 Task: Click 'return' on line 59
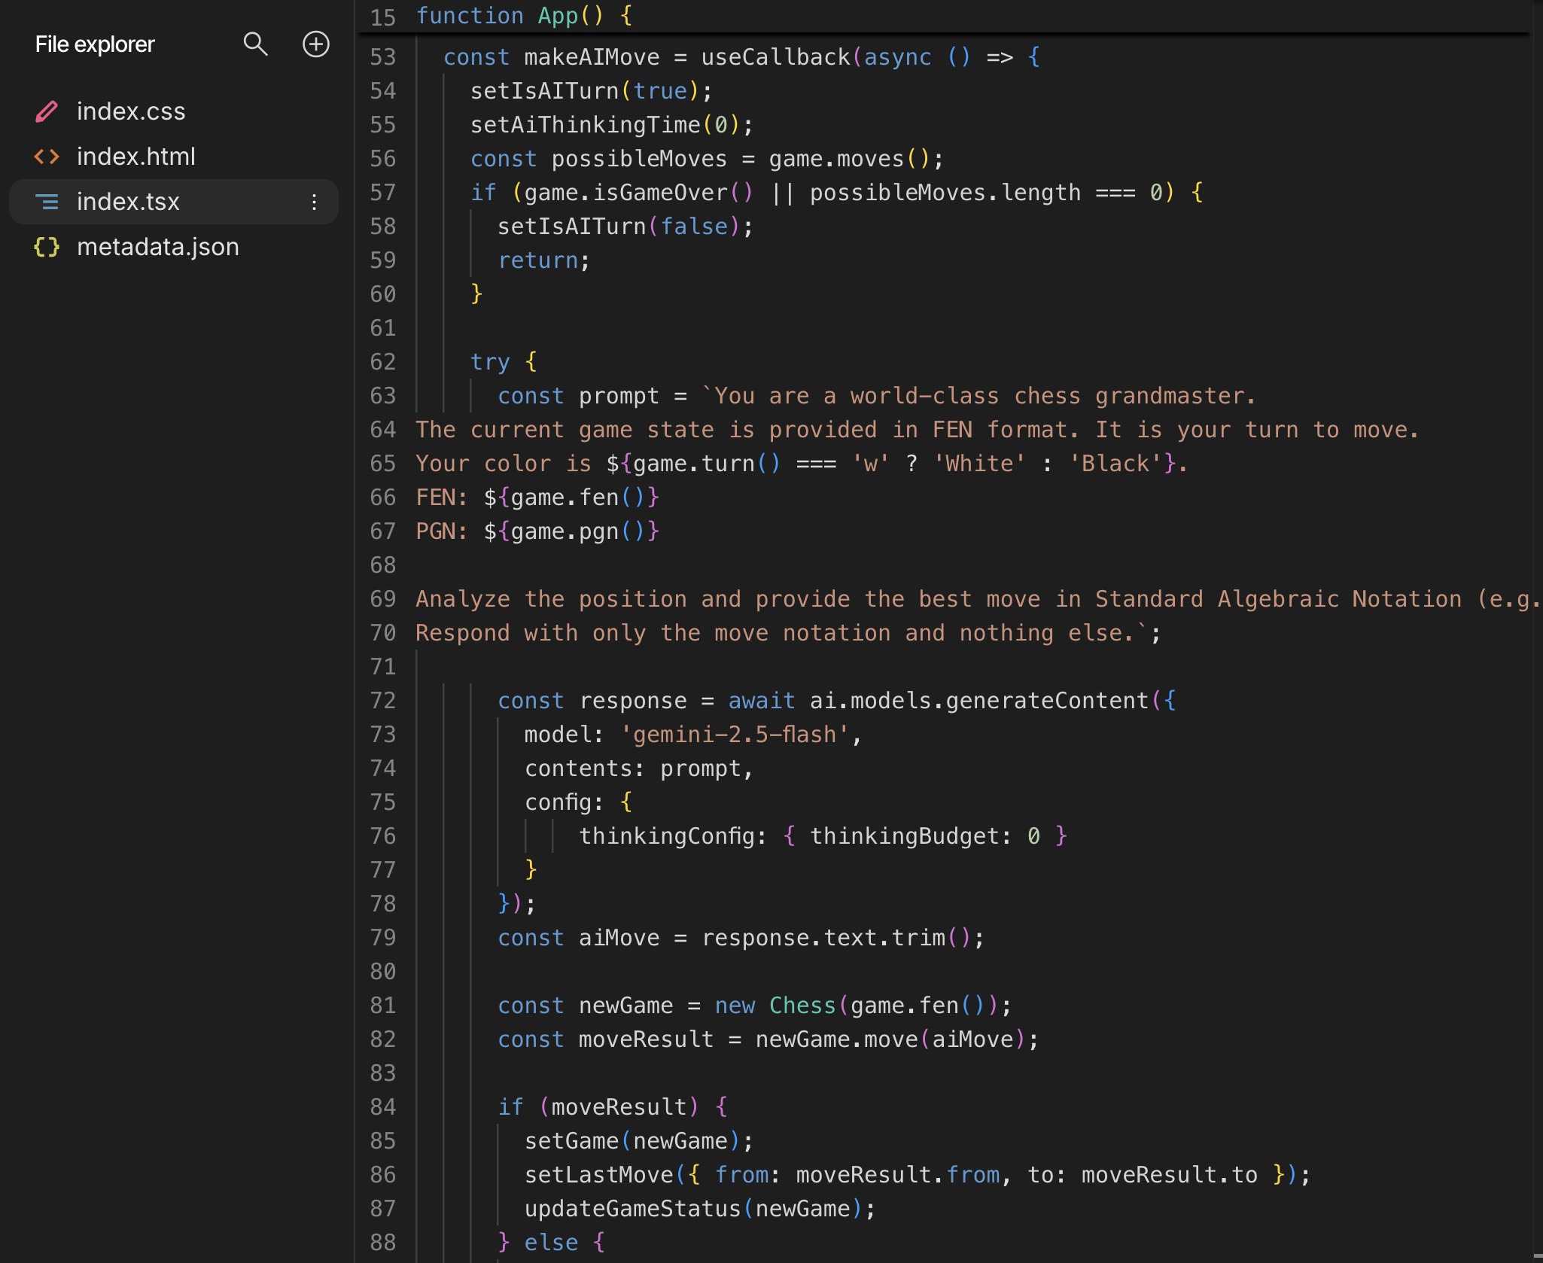coord(537,260)
